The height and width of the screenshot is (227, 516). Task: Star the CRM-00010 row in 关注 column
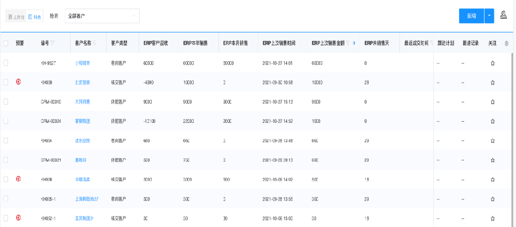492,102
